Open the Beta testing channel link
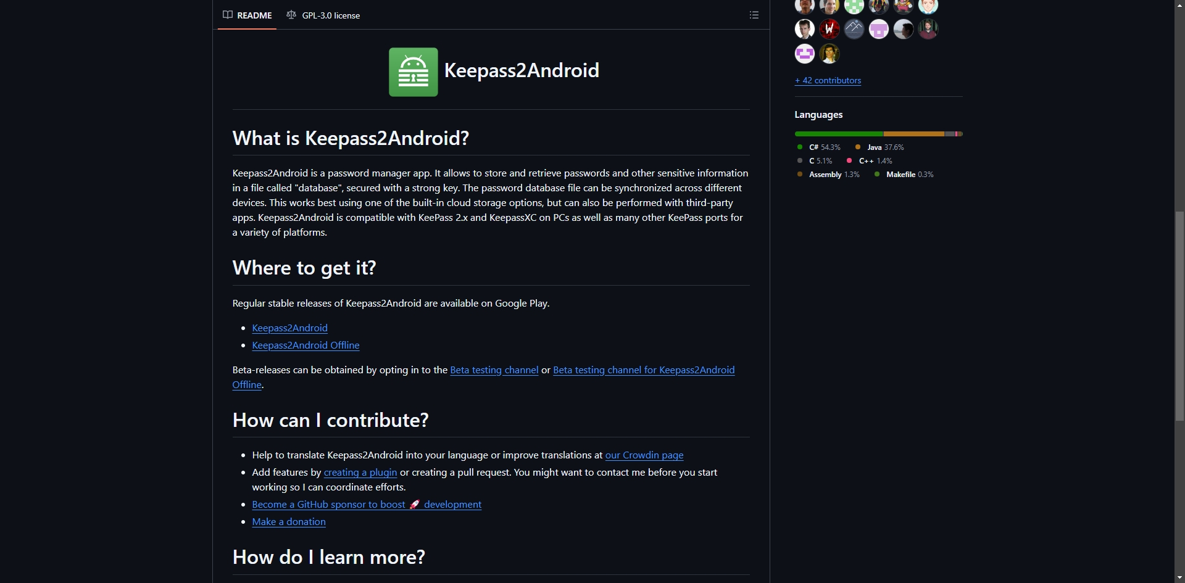The height and width of the screenshot is (583, 1185). point(494,370)
